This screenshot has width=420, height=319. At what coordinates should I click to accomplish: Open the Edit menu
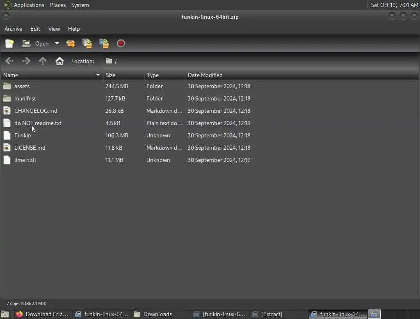coord(35,29)
